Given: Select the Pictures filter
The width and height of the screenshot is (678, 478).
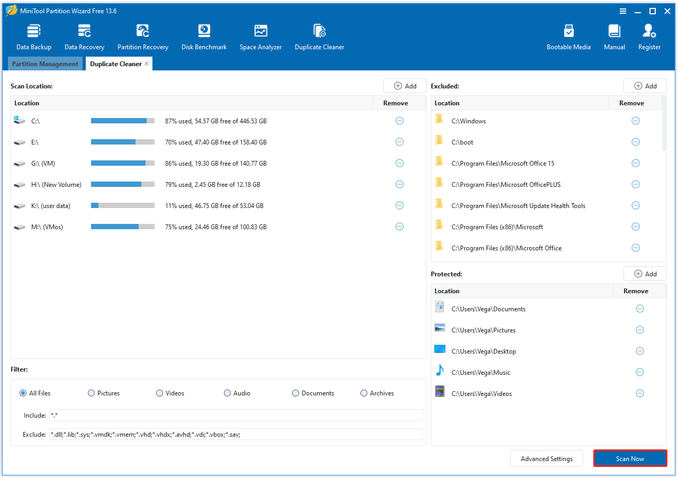Looking at the screenshot, I should tap(91, 393).
